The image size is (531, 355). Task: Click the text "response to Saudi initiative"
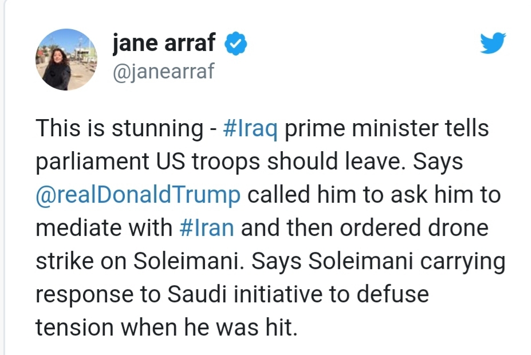click(x=179, y=294)
